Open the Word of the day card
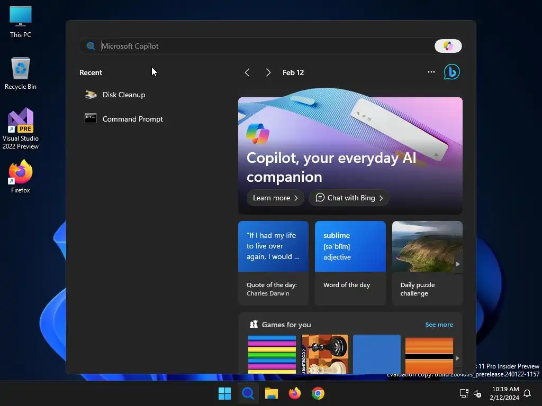542x406 pixels. 350,263
